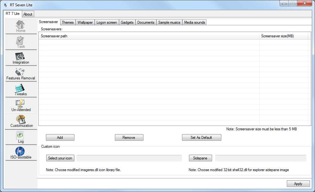Open the ISO-Bootable section
Screen dimensions: 315x192
[21, 153]
